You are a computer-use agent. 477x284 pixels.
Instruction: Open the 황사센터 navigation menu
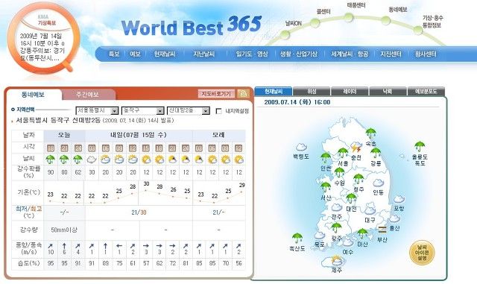click(426, 54)
